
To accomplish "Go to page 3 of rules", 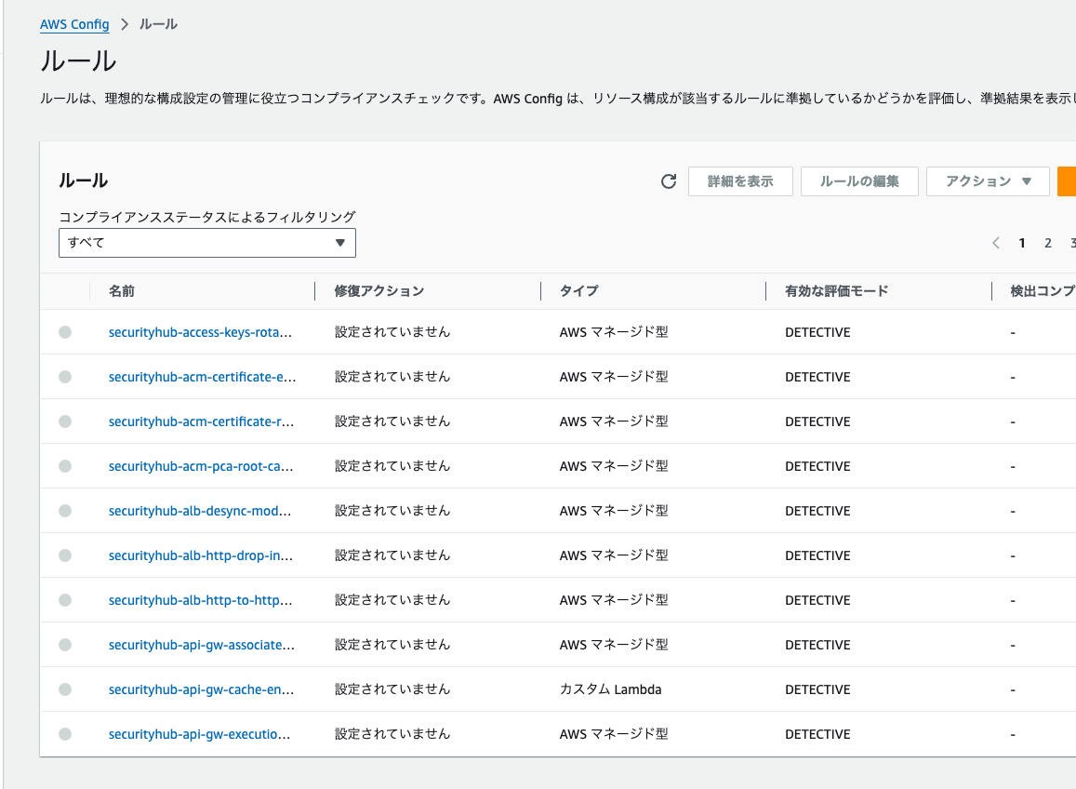I will coord(1071,242).
